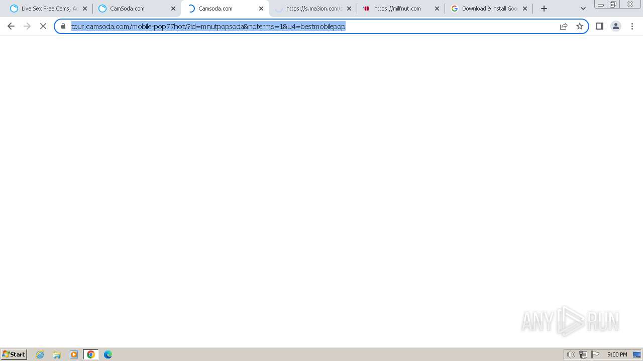Click the address bar URL
This screenshot has height=361, width=643.
tap(208, 26)
